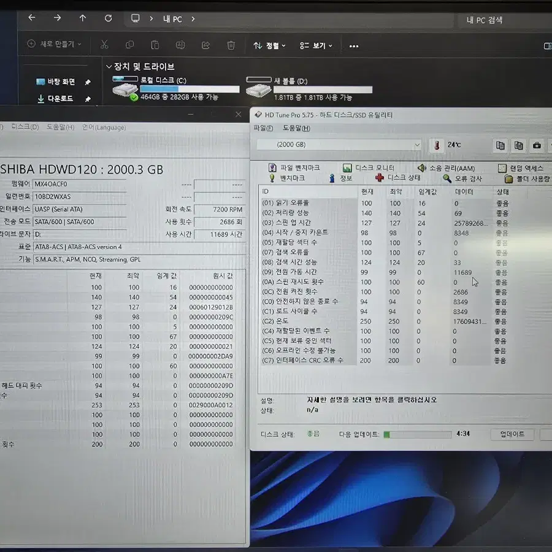The height and width of the screenshot is (552, 552).
Task: Expand the breadcrumb chevron after 내 PC
Action: (193, 19)
